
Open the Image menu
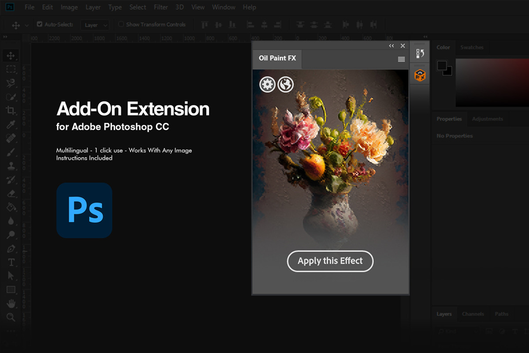coord(69,7)
